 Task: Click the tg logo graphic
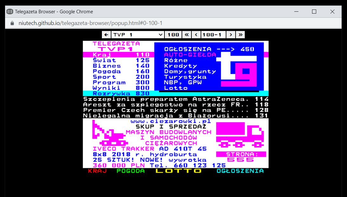(239, 70)
